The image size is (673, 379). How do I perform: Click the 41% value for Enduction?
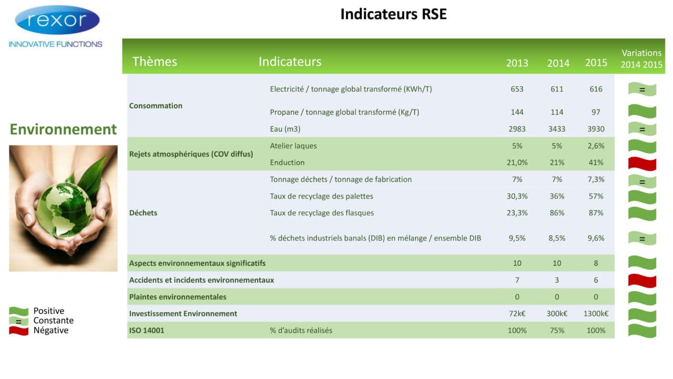point(596,163)
